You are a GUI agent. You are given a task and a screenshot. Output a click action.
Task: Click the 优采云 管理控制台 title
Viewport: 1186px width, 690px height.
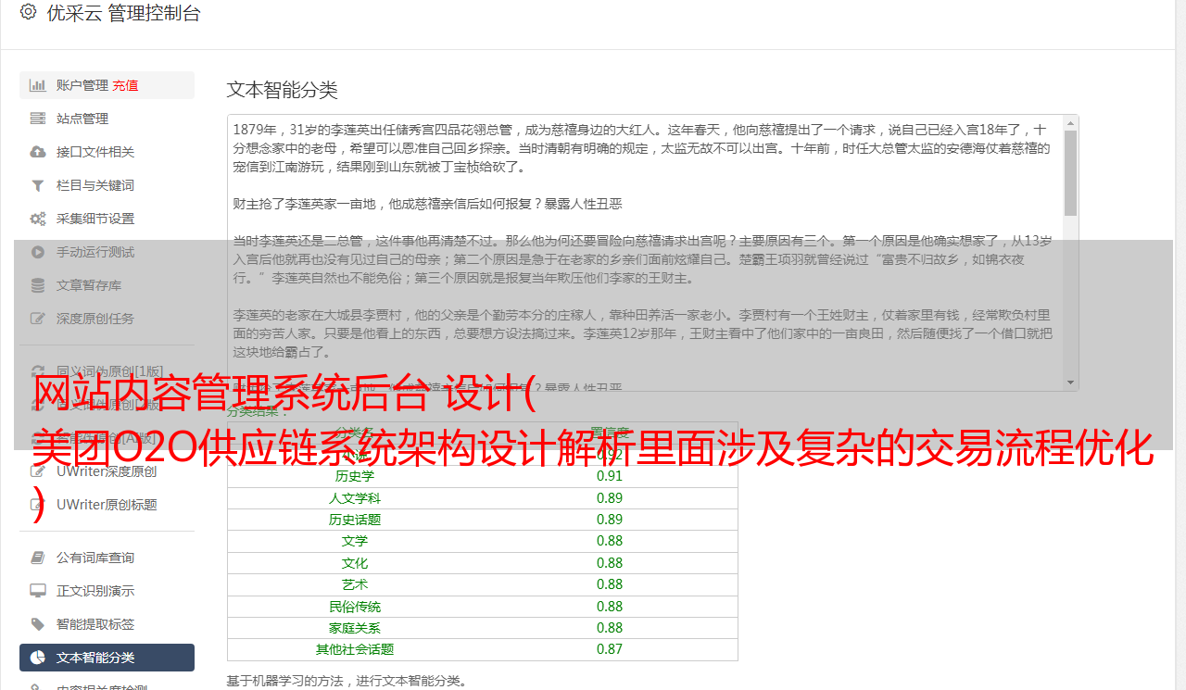tap(123, 13)
